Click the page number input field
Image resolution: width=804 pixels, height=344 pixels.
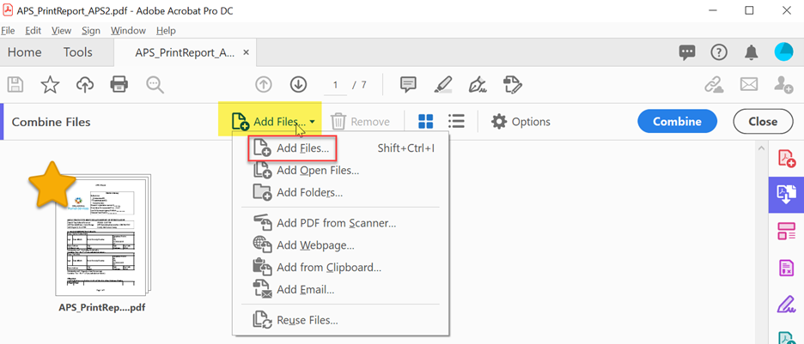[336, 85]
